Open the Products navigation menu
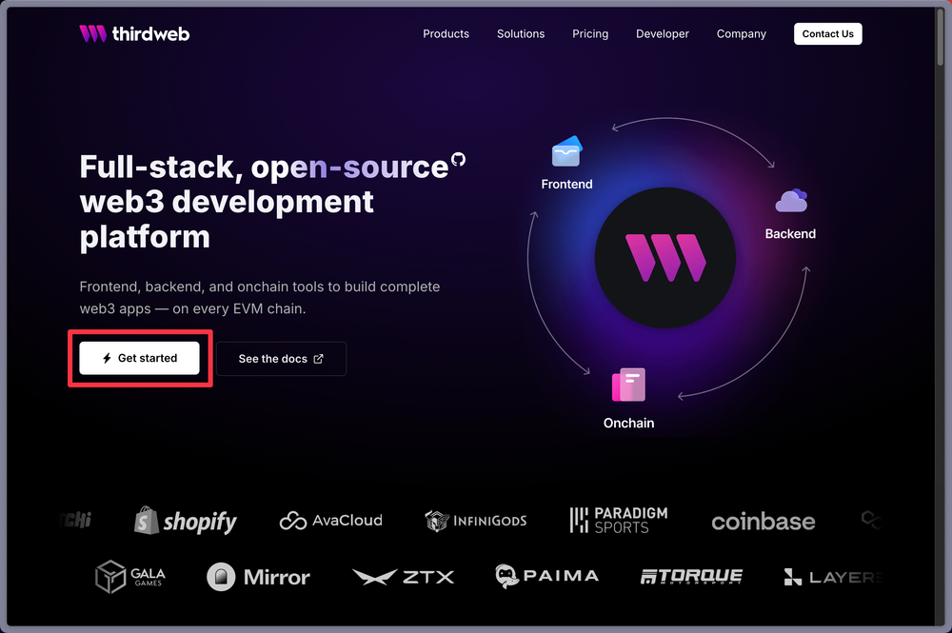Viewport: 952px width, 633px height. pyautogui.click(x=446, y=33)
